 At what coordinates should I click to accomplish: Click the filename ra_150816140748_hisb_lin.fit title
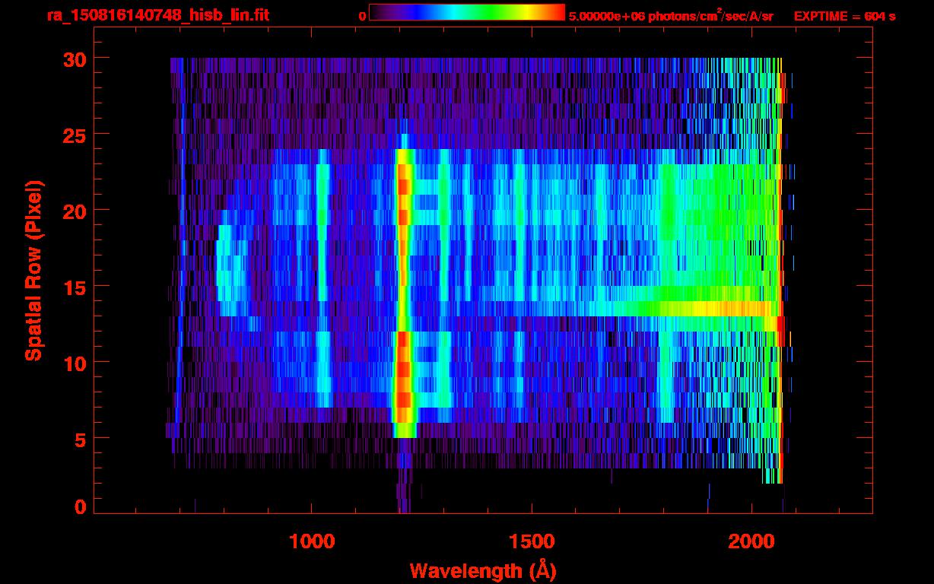click(x=157, y=15)
